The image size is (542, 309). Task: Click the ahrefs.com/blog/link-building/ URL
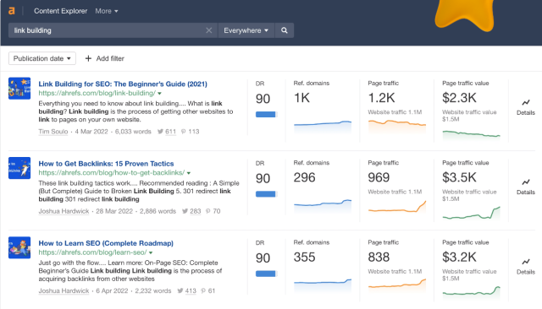tap(97, 93)
